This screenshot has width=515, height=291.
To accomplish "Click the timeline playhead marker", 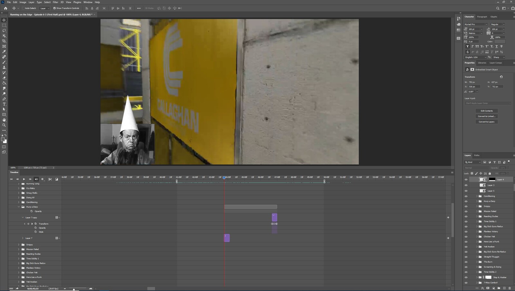I will tap(224, 178).
